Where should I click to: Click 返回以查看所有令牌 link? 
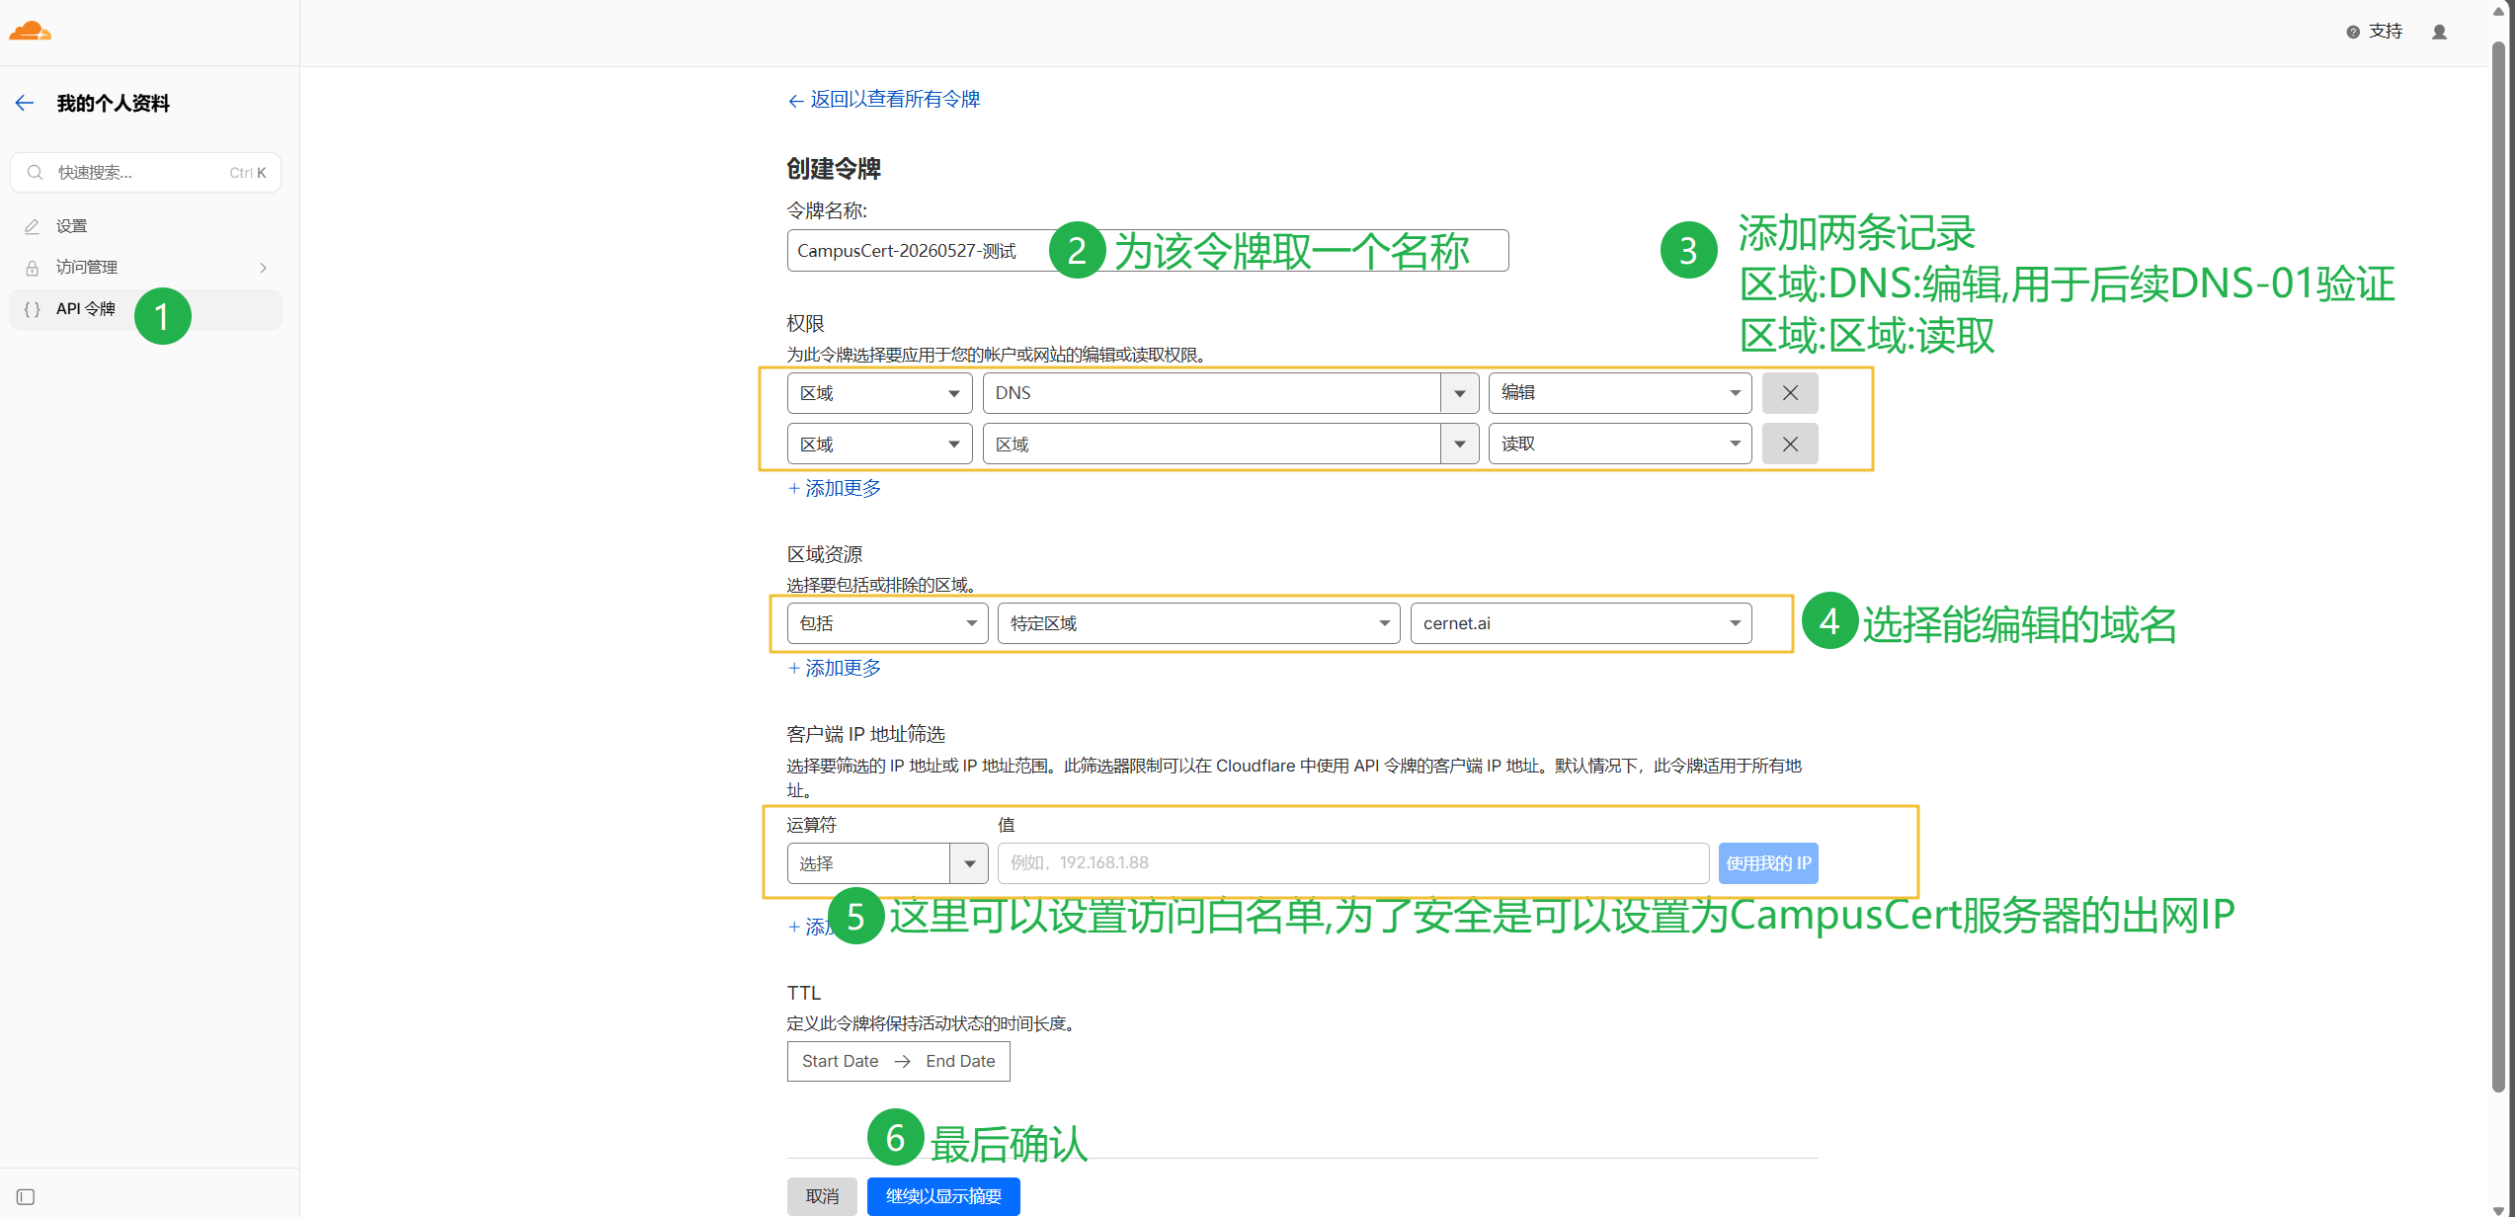[883, 100]
